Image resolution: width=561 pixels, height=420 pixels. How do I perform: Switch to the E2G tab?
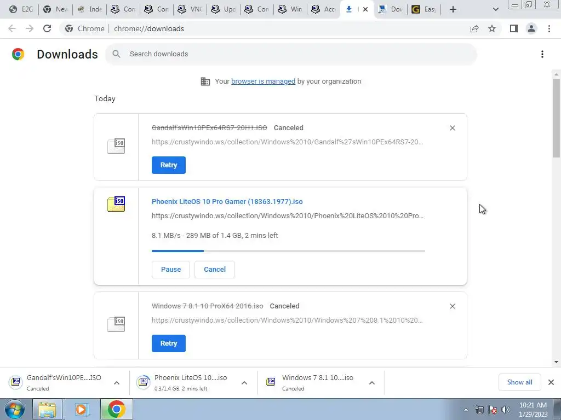pyautogui.click(x=21, y=9)
